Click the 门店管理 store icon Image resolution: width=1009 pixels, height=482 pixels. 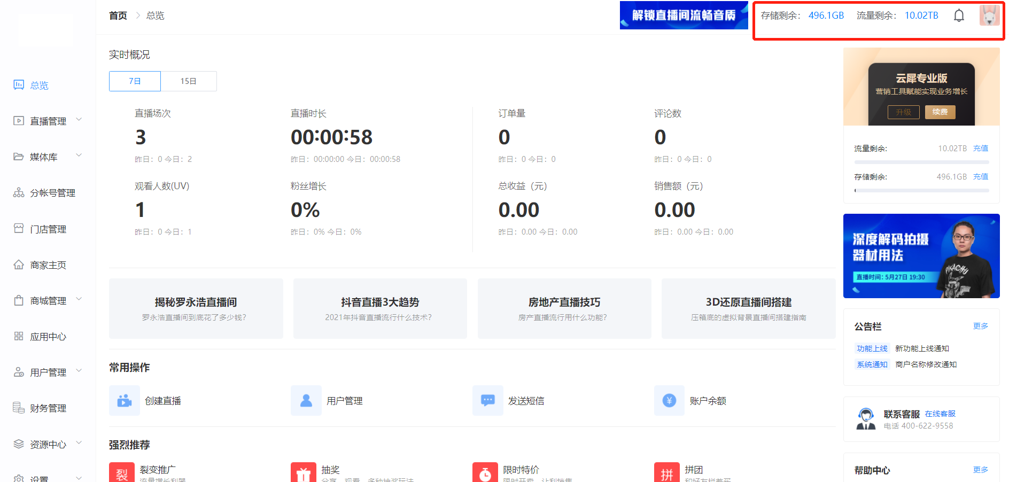click(x=19, y=229)
